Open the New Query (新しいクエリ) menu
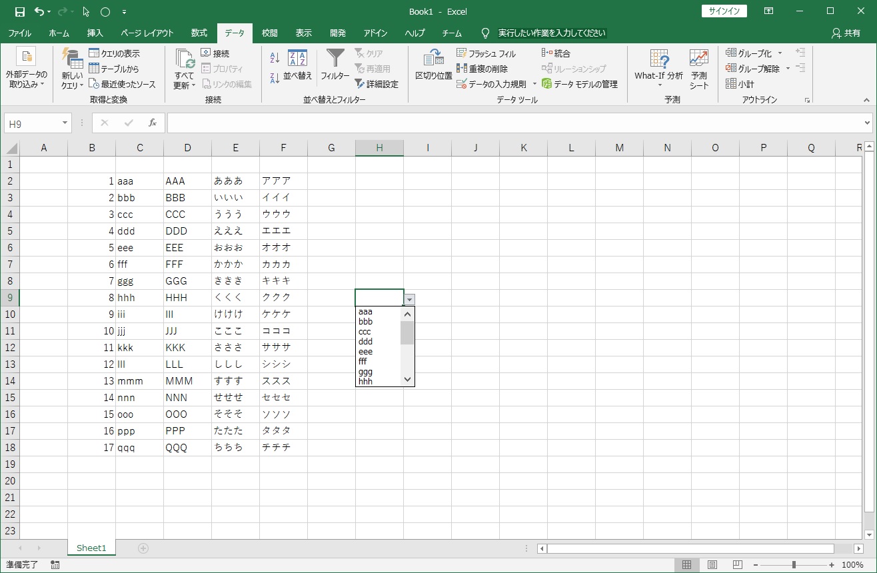The image size is (877, 573). (x=72, y=70)
